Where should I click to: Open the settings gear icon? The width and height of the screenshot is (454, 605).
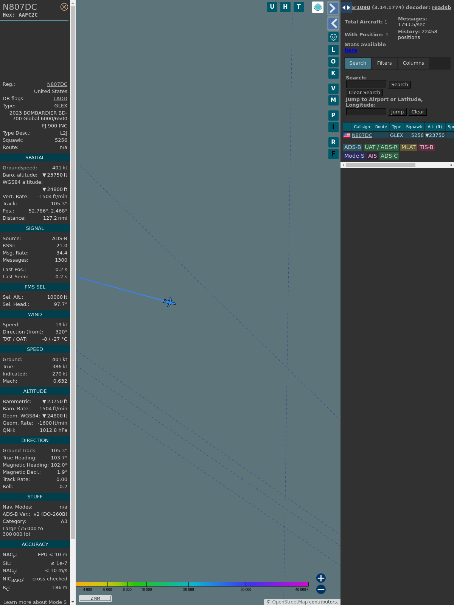pos(333,37)
